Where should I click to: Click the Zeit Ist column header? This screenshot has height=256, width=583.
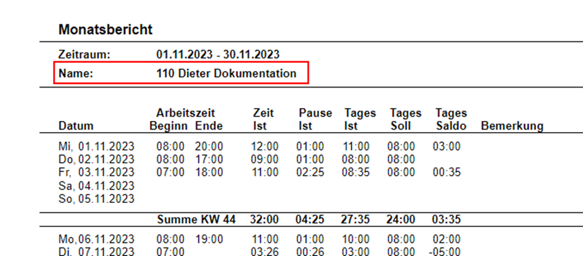pos(263,119)
